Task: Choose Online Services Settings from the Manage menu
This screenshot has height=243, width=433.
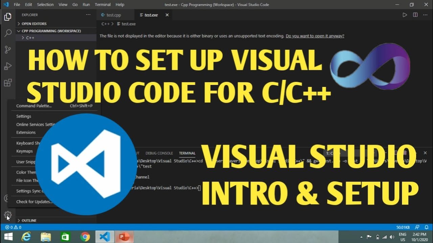Action: coord(36,124)
